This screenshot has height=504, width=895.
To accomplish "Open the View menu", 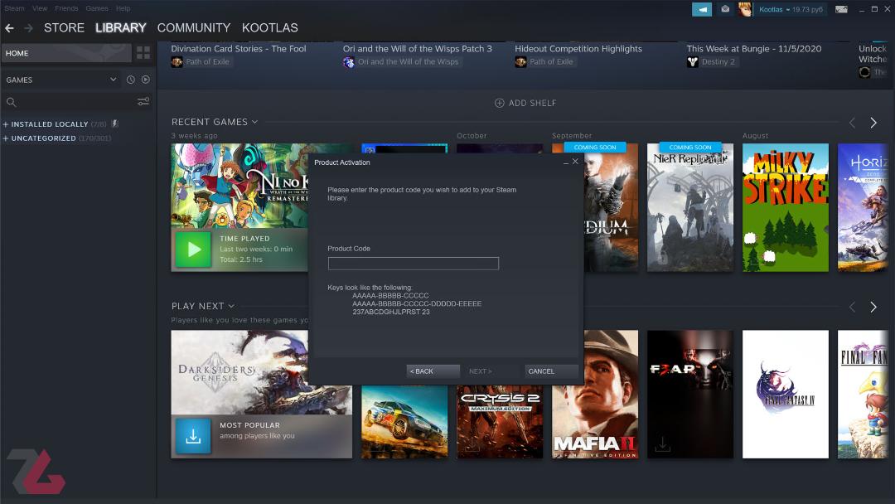I will coord(40,8).
